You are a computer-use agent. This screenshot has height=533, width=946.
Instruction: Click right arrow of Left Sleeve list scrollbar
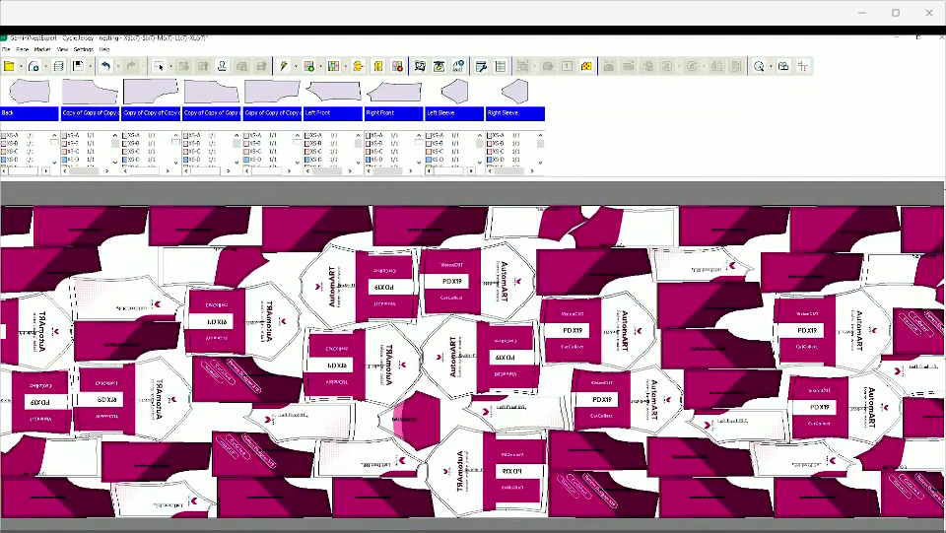point(471,171)
